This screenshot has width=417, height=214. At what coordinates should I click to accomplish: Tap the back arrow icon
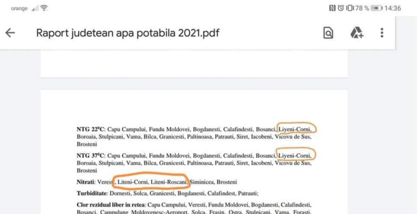[10, 33]
